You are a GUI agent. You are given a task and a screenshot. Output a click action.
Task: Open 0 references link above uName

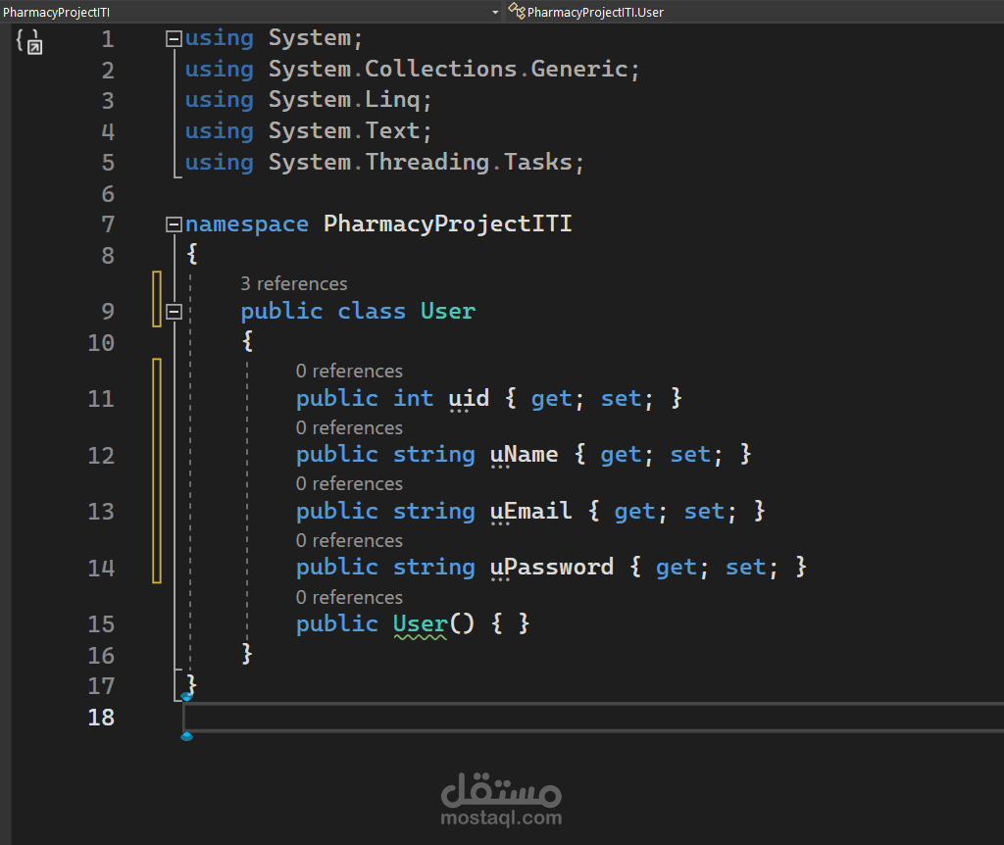click(350, 427)
